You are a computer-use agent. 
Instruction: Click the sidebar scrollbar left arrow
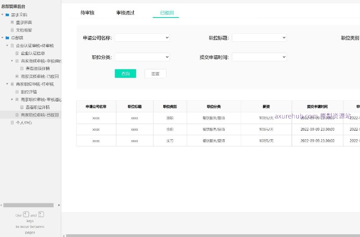(1, 205)
